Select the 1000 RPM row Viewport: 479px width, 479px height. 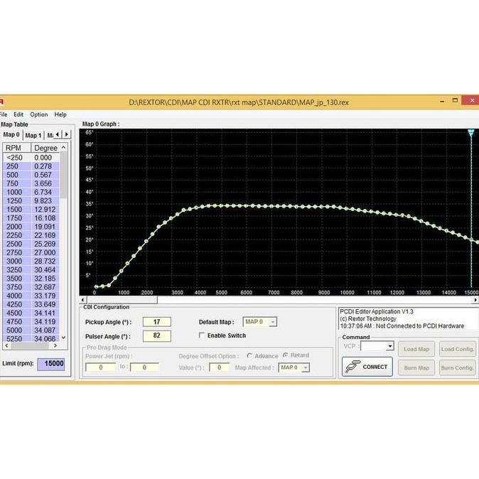pyautogui.click(x=31, y=192)
